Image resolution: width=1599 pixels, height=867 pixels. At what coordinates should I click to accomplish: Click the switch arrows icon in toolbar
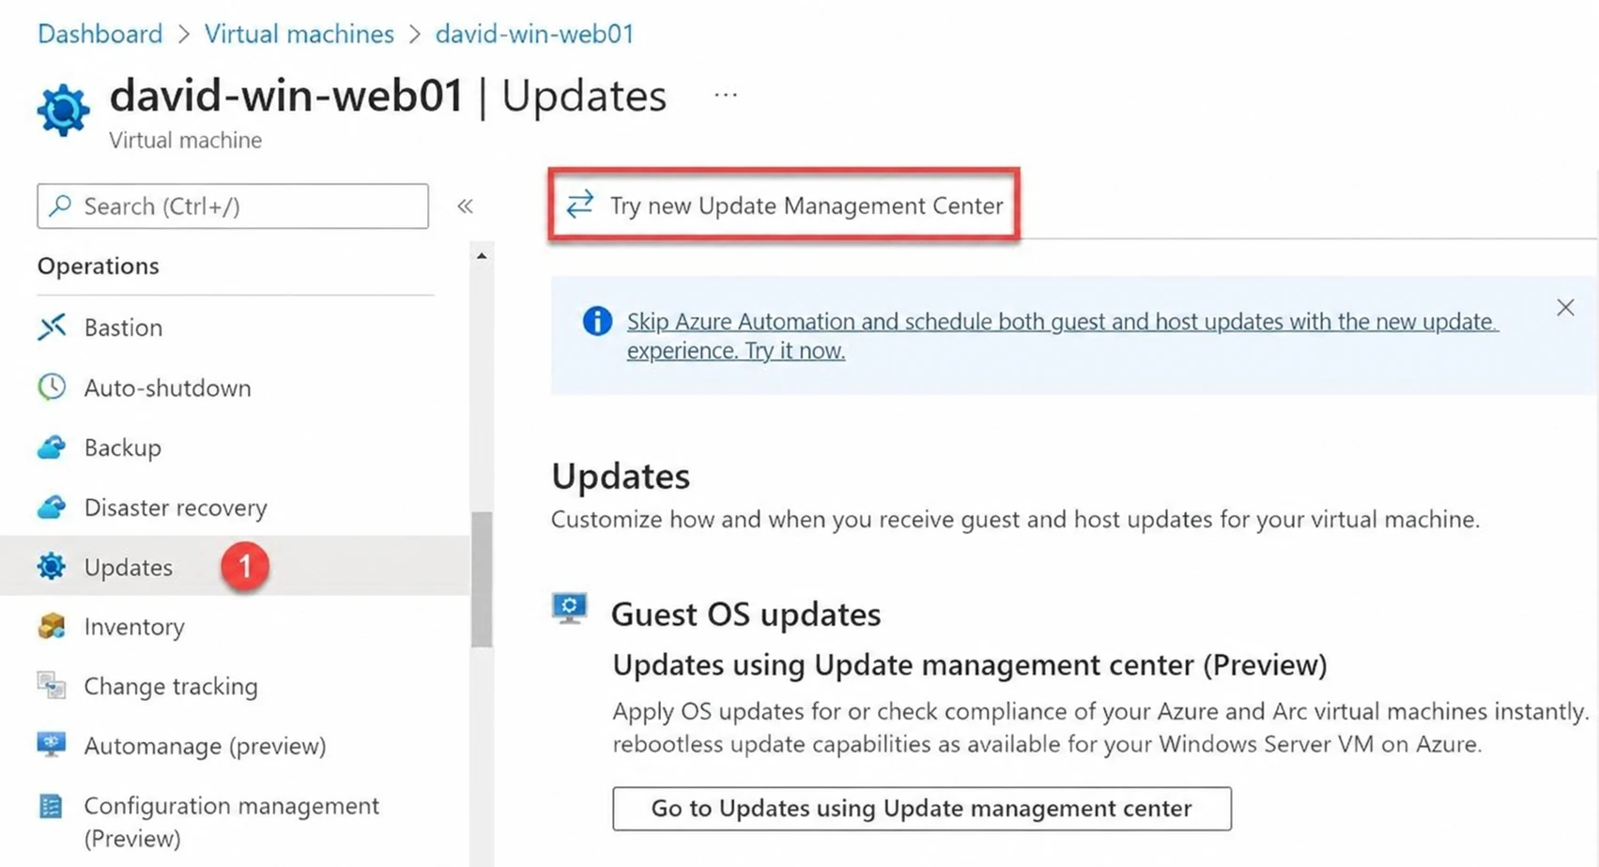580,204
